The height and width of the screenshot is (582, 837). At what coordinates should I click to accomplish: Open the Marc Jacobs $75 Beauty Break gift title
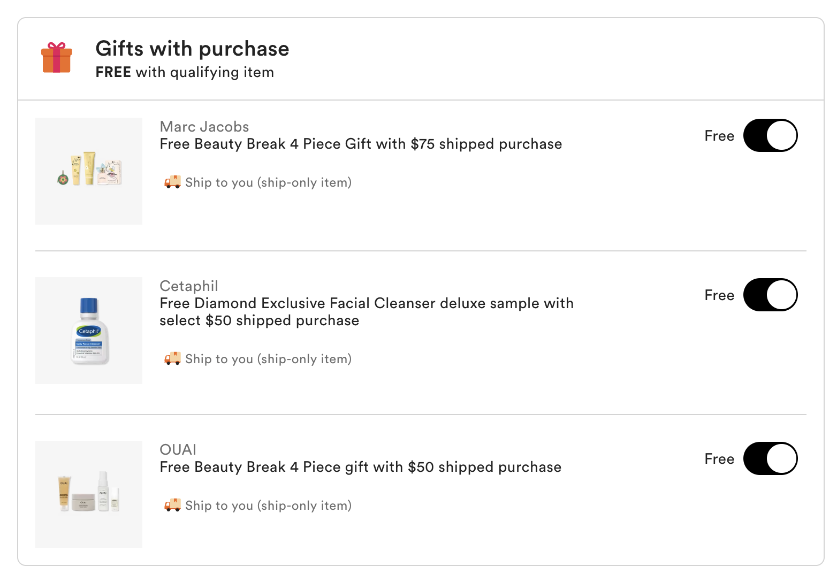click(361, 144)
